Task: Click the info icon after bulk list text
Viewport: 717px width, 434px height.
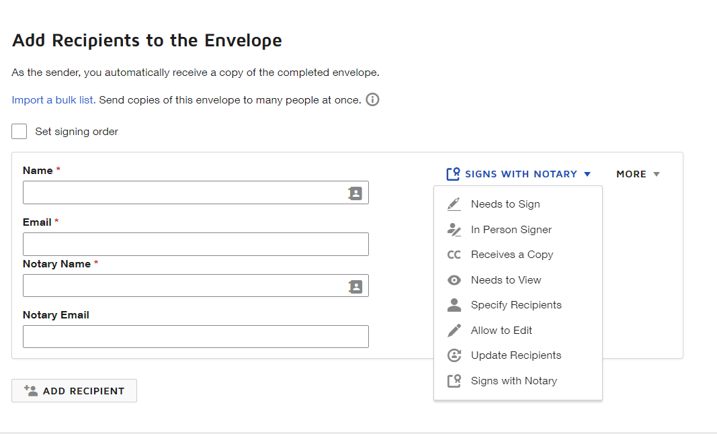Action: 374,99
